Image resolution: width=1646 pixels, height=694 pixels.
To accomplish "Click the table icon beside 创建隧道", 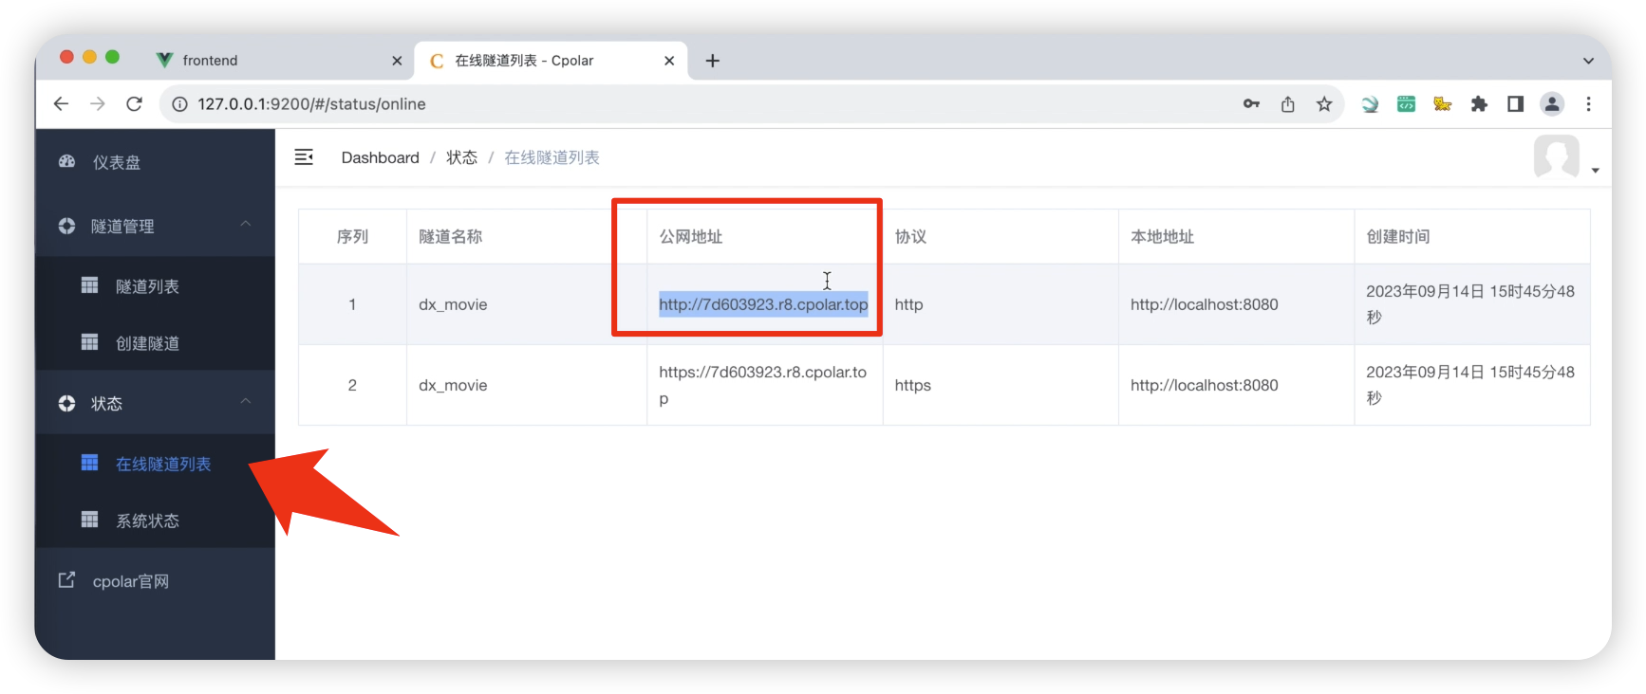I will click(x=90, y=342).
